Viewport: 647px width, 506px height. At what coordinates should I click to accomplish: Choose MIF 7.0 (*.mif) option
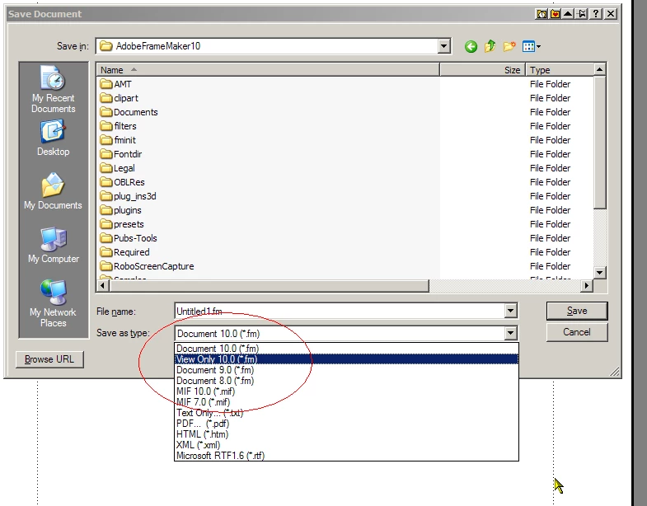(x=346, y=402)
